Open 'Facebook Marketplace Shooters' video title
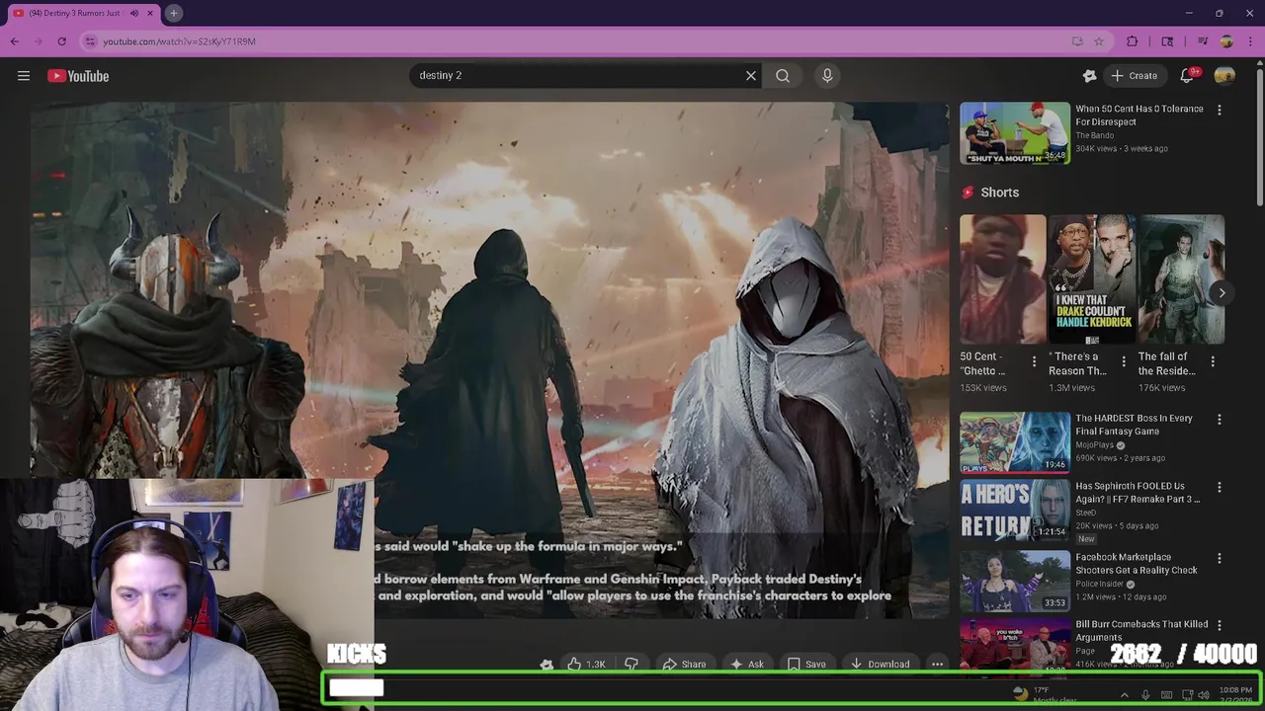Image resolution: width=1265 pixels, height=711 pixels. [x=1137, y=564]
